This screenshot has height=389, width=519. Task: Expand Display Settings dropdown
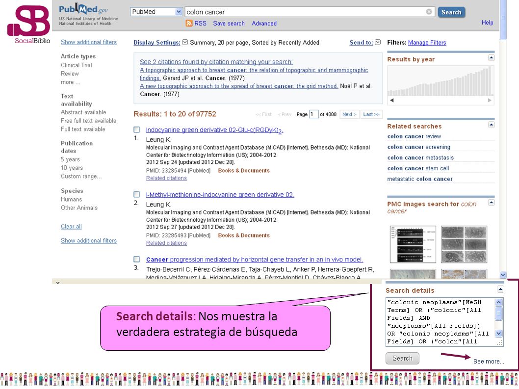click(x=185, y=42)
